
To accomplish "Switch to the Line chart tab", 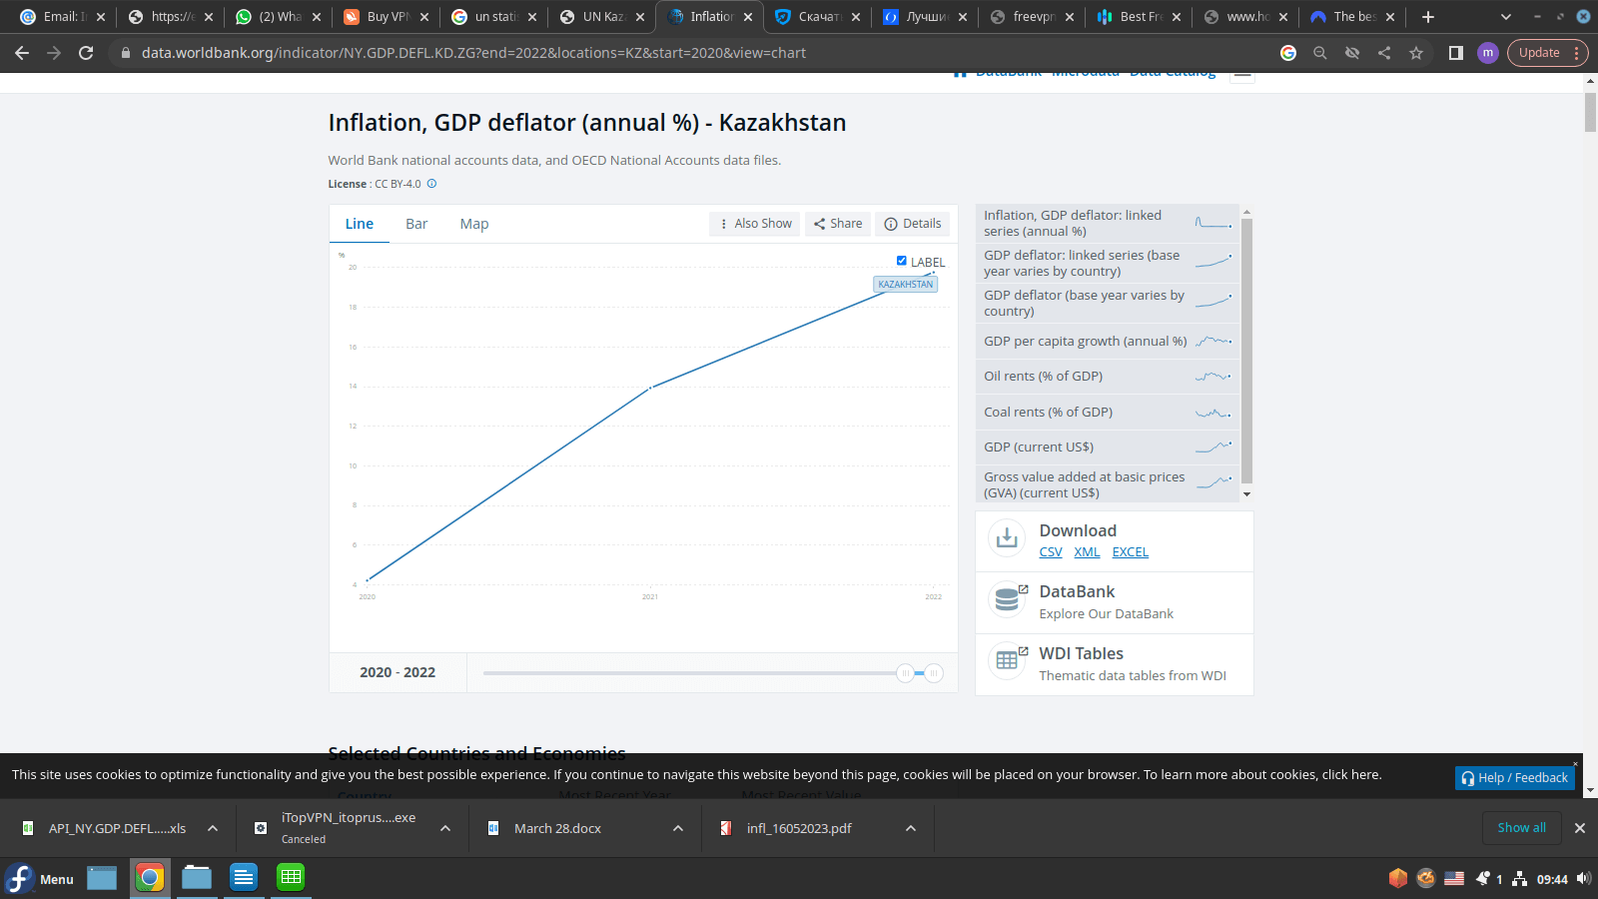I will 360,224.
